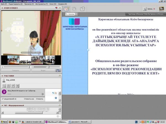This screenshot has height=124, width=166.
Task: Collapse the ЧАТ panel
Action: [x=2, y=105]
